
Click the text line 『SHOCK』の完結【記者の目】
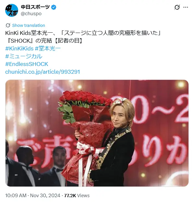44,41
